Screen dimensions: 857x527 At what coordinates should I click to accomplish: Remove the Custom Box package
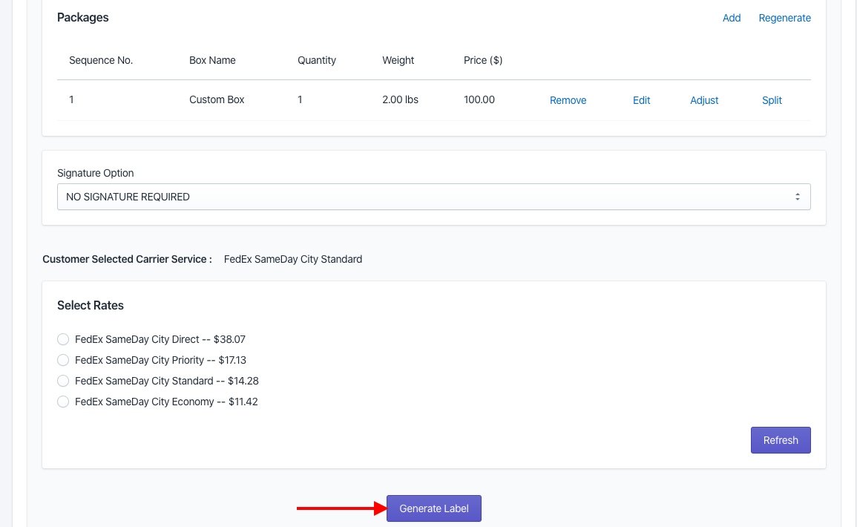pos(568,100)
